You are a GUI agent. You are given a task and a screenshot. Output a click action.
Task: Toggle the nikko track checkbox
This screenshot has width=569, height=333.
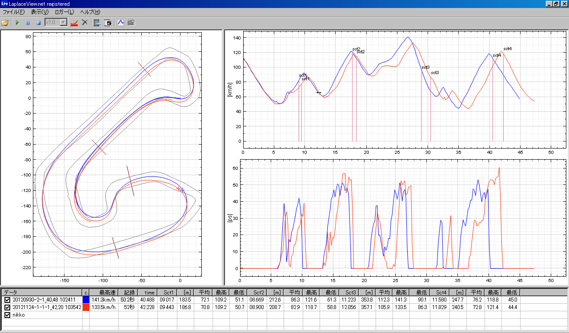tap(7, 315)
